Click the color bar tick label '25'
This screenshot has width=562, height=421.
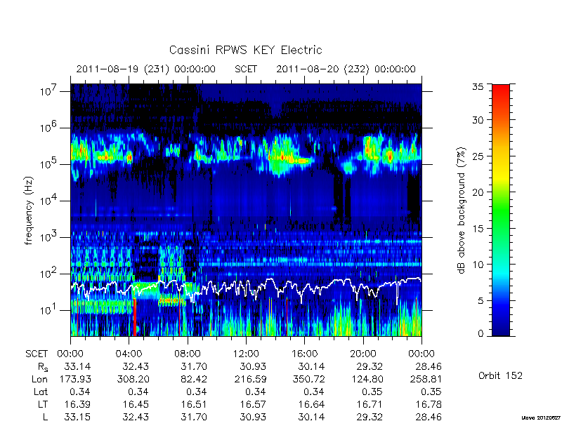click(x=478, y=156)
